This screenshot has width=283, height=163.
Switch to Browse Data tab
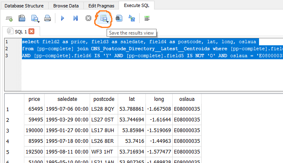coord(66,6)
